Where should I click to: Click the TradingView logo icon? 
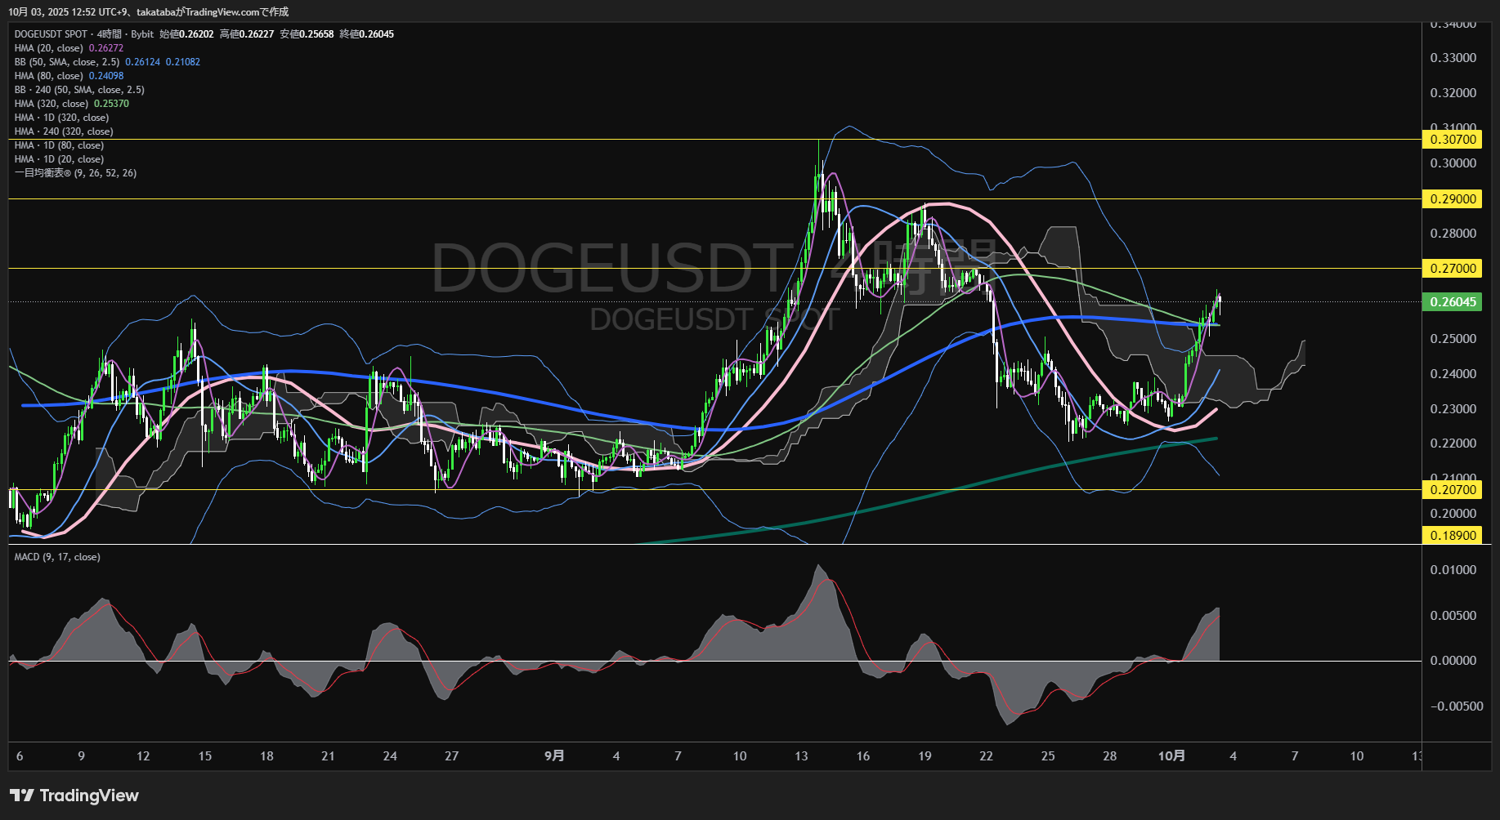coord(22,795)
